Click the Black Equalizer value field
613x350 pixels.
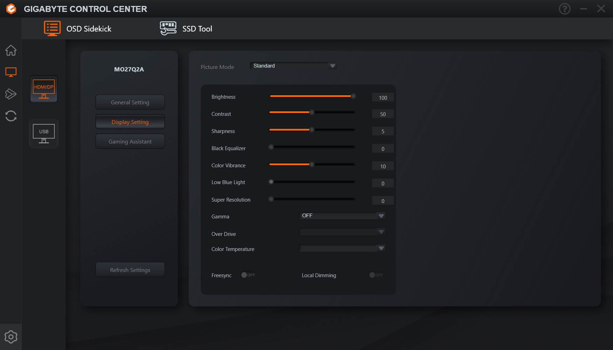383,148
